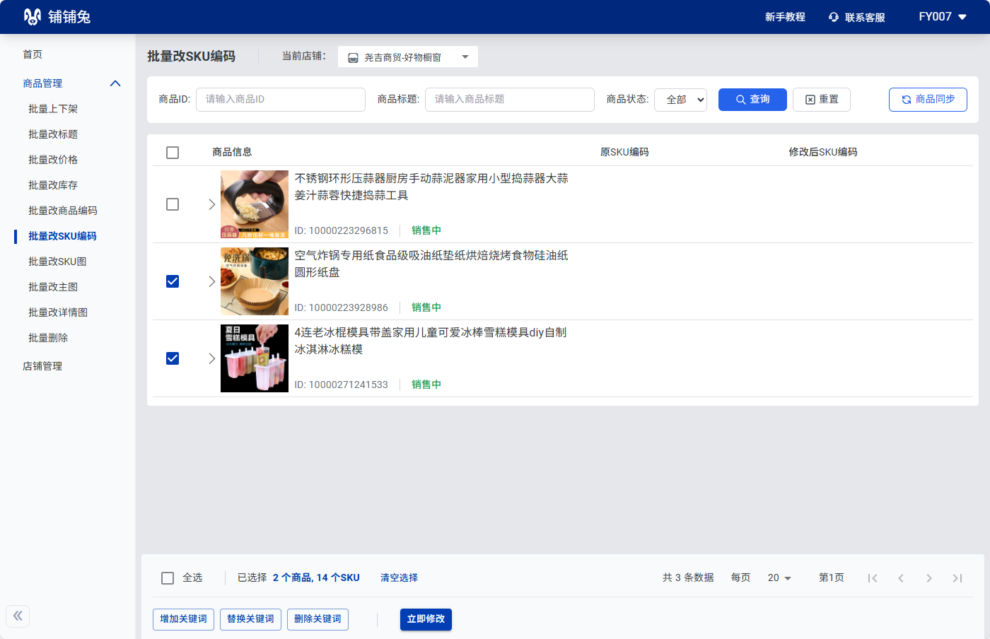
Task: Tick the 全选 checkbox at bottom
Action: pos(168,578)
